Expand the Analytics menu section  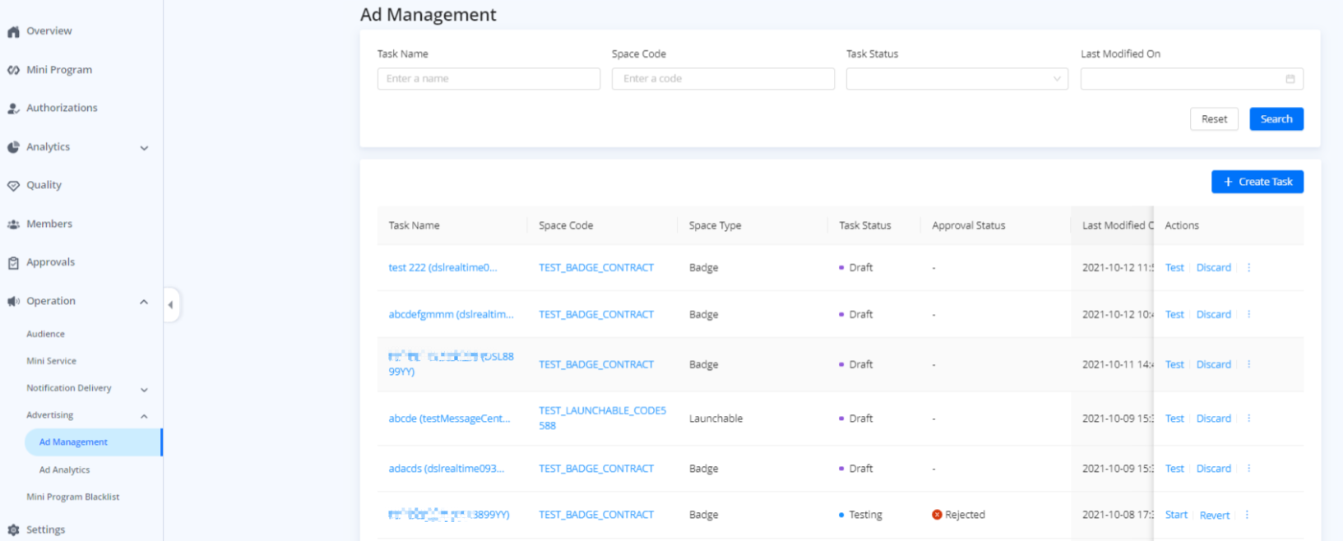click(144, 148)
